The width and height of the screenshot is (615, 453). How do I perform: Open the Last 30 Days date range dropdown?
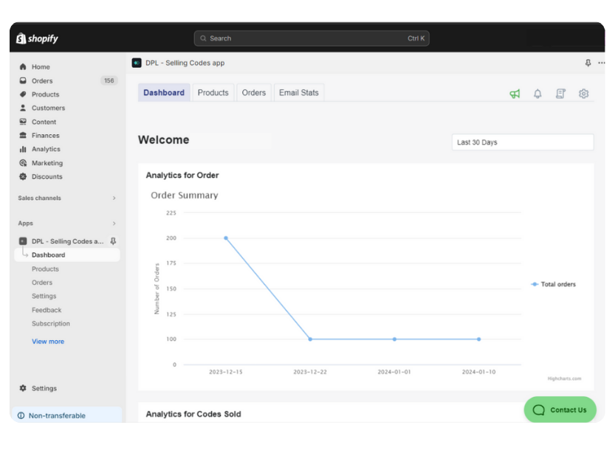tap(522, 142)
